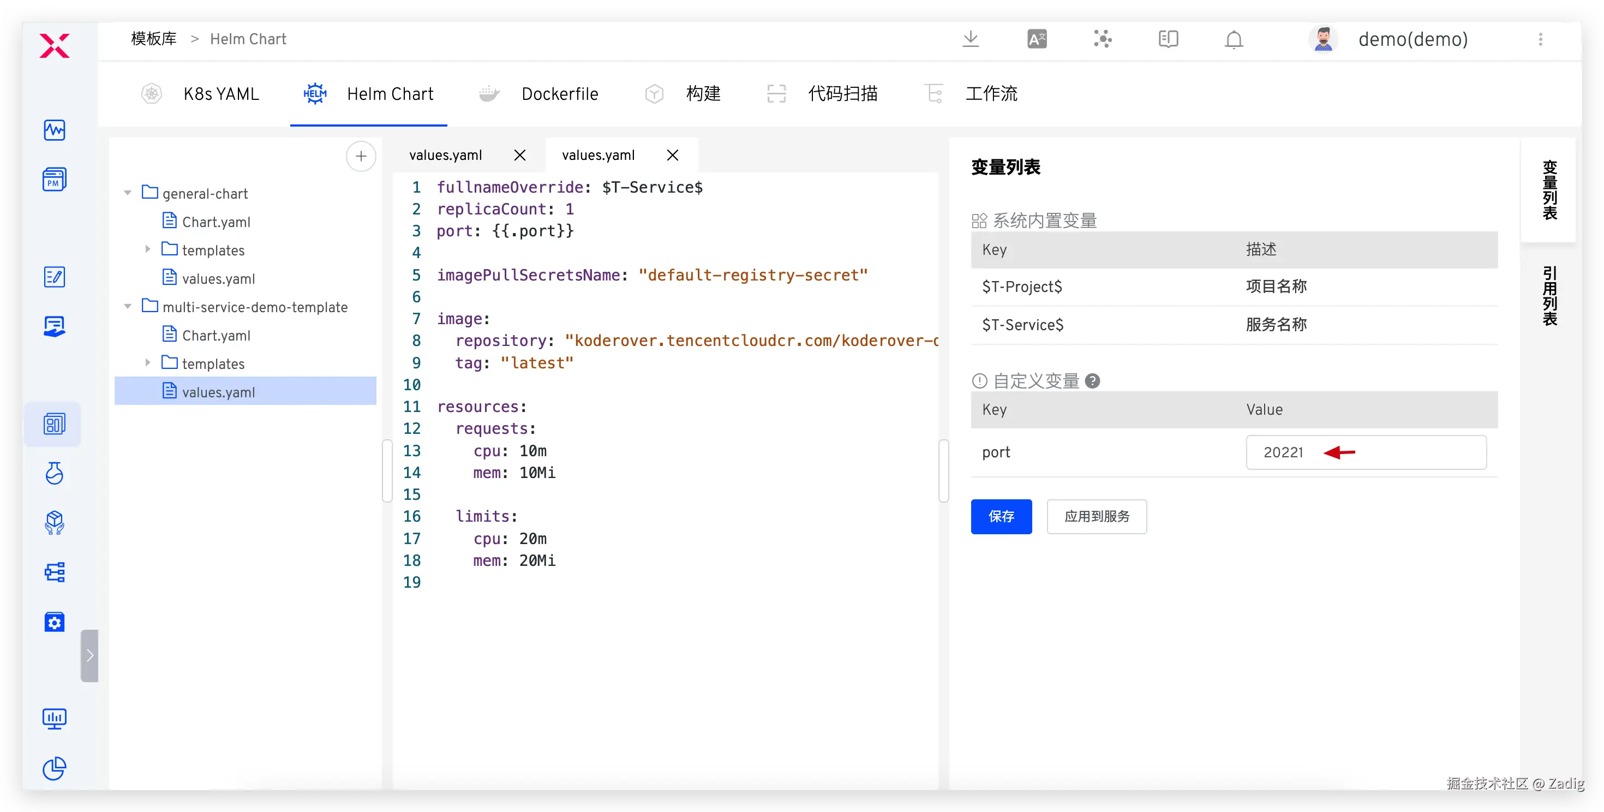Expand the left sidebar chevron handle

(89, 655)
